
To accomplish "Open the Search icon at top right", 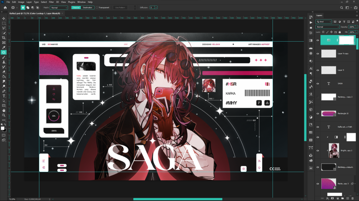I will coord(341,7).
